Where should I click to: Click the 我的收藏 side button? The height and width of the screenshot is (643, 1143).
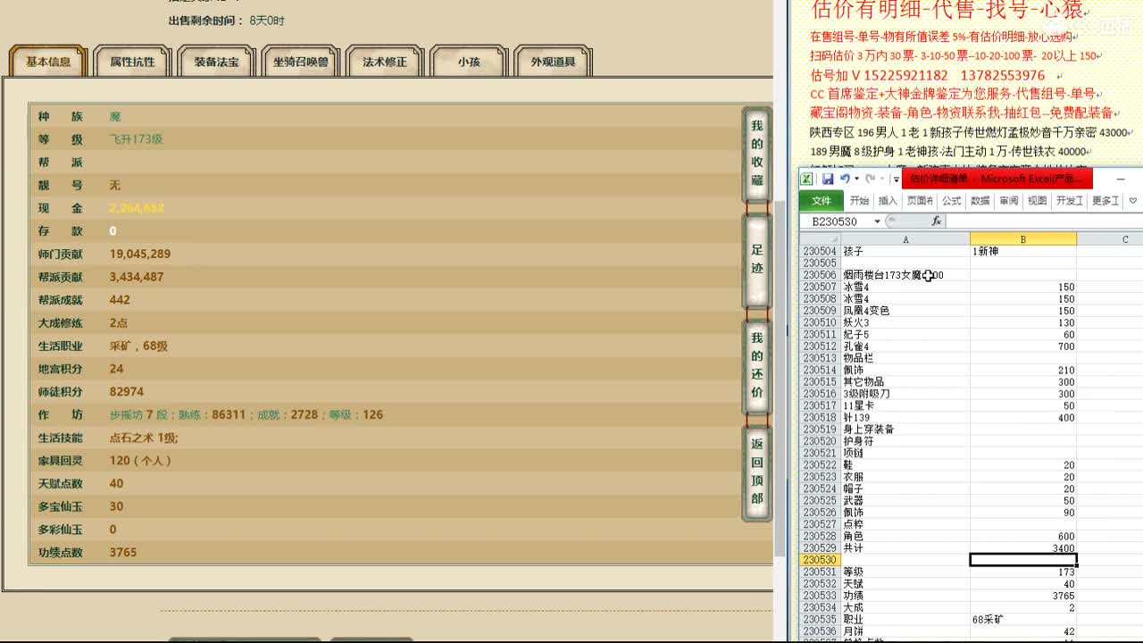coord(757,154)
